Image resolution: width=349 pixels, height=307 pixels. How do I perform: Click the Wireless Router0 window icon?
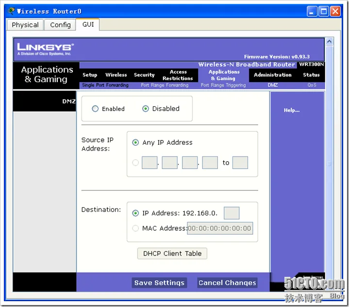pyautogui.click(x=11, y=11)
